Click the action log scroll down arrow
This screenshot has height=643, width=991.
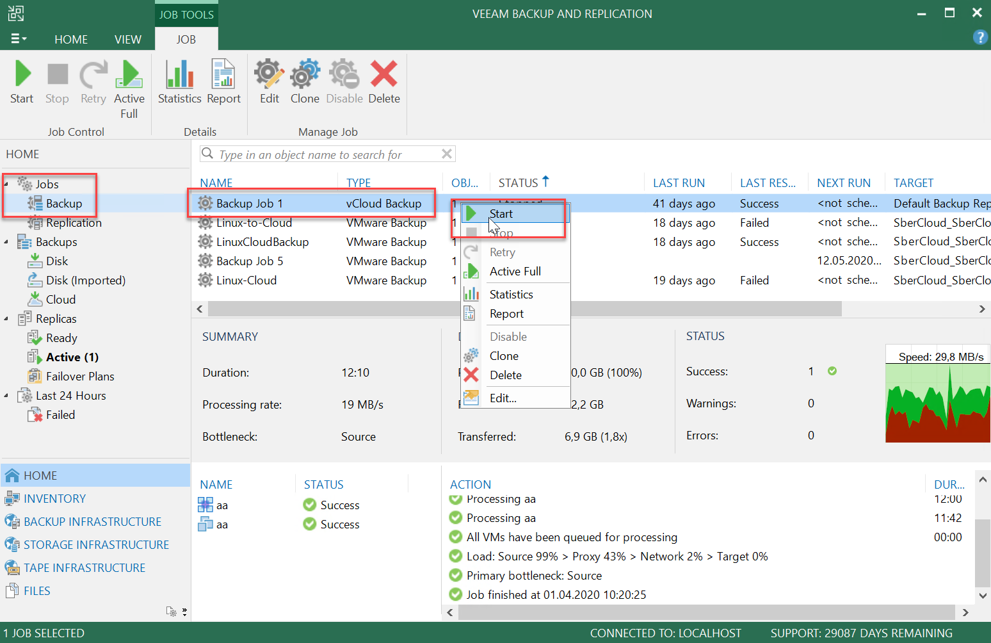pos(983,596)
